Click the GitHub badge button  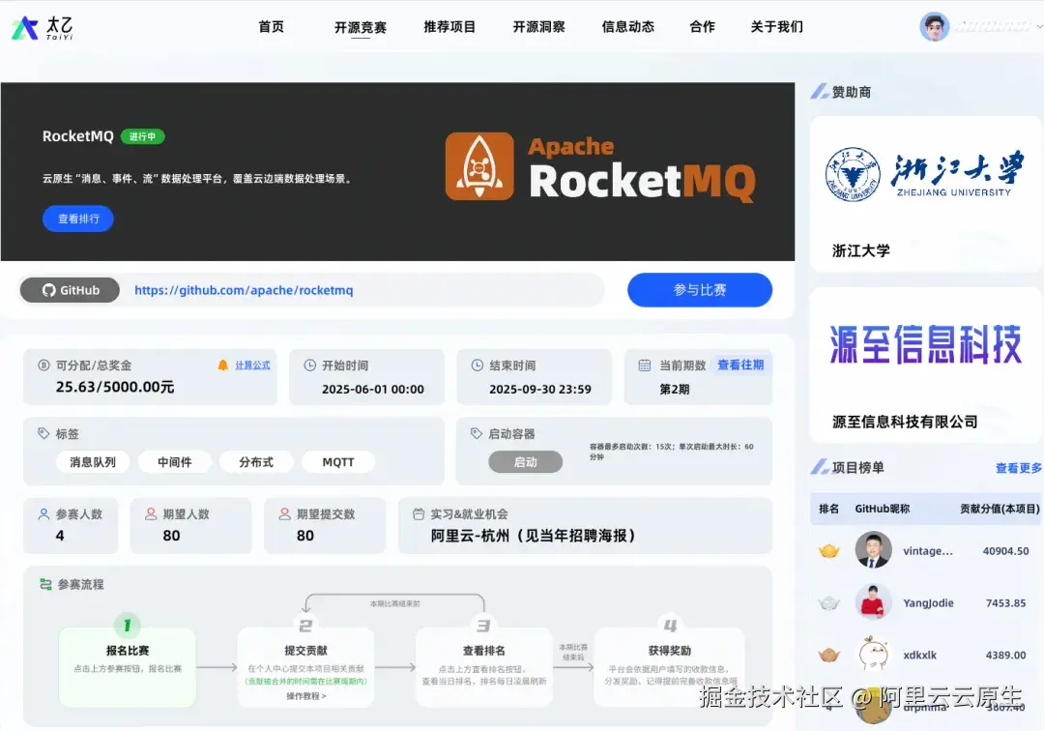(x=70, y=290)
